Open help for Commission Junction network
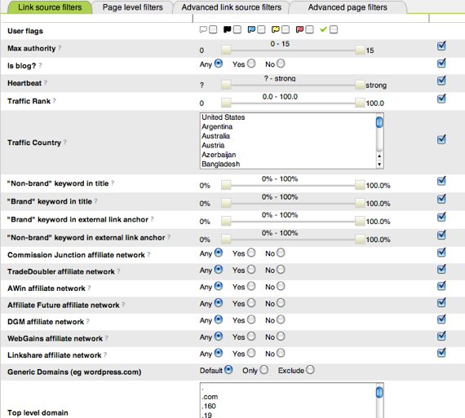465x418 pixels. [148, 254]
